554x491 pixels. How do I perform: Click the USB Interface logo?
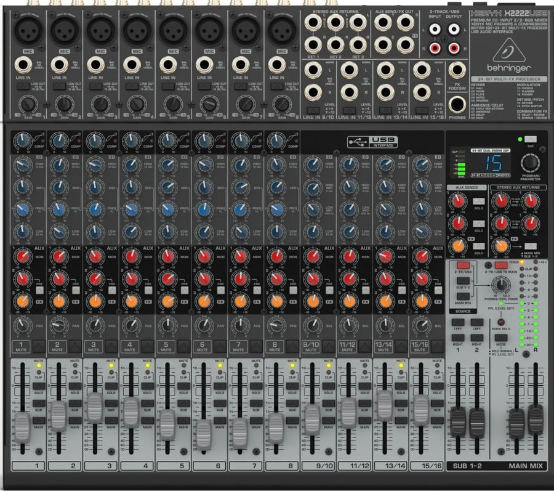[x=372, y=142]
